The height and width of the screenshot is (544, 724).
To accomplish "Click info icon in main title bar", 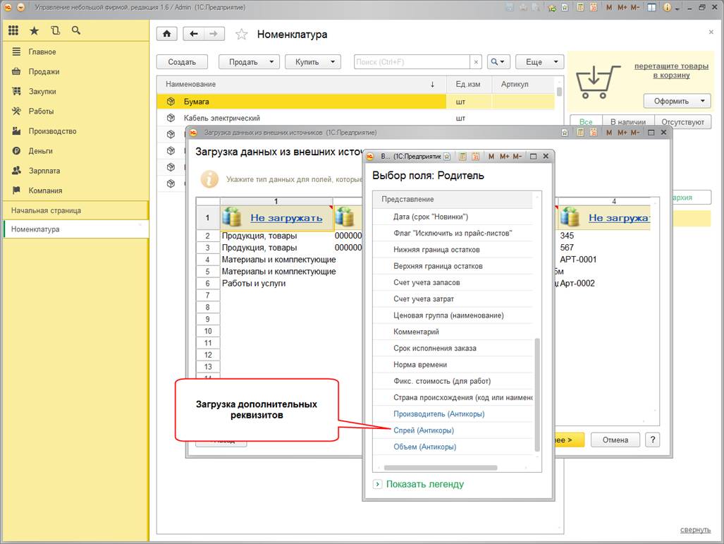I will pos(667,7).
